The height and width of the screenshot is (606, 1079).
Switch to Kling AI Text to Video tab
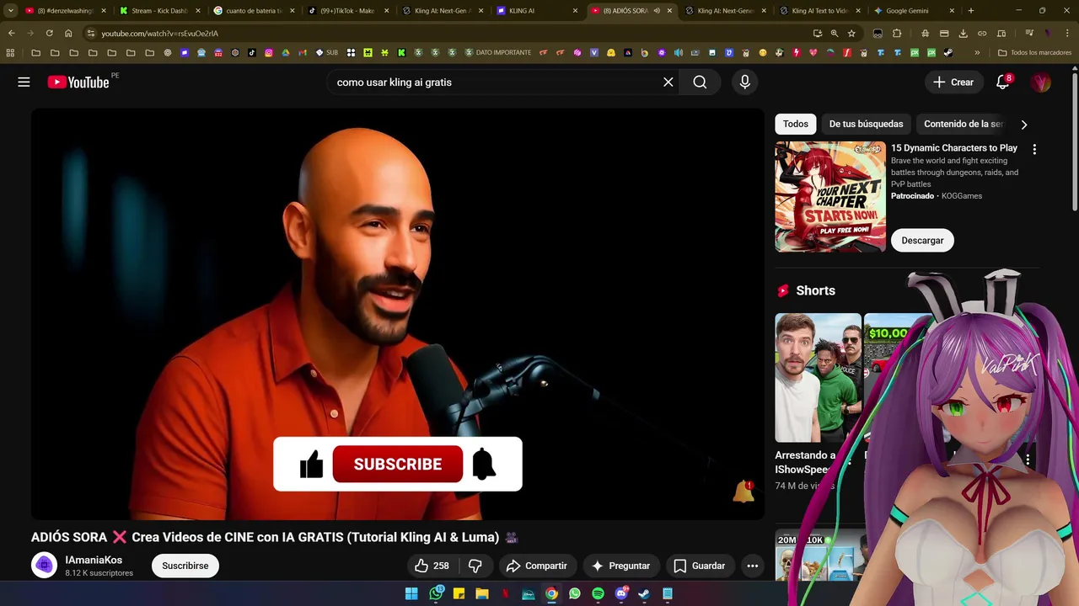click(820, 11)
